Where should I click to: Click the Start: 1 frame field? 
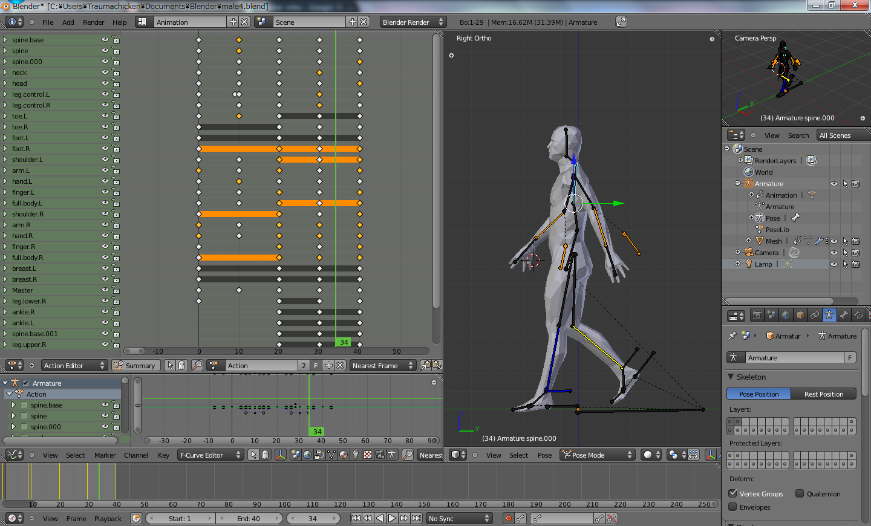(180, 518)
